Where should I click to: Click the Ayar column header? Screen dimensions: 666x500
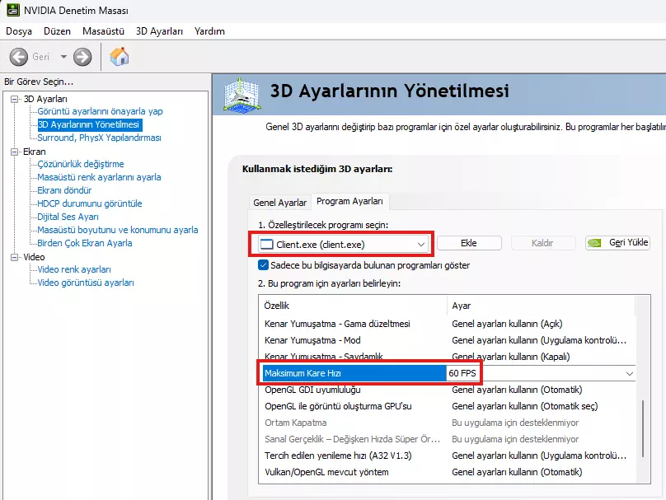point(541,306)
